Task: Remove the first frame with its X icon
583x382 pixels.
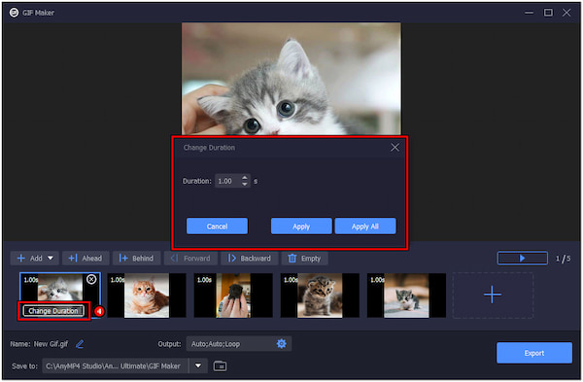Action: pyautogui.click(x=91, y=279)
